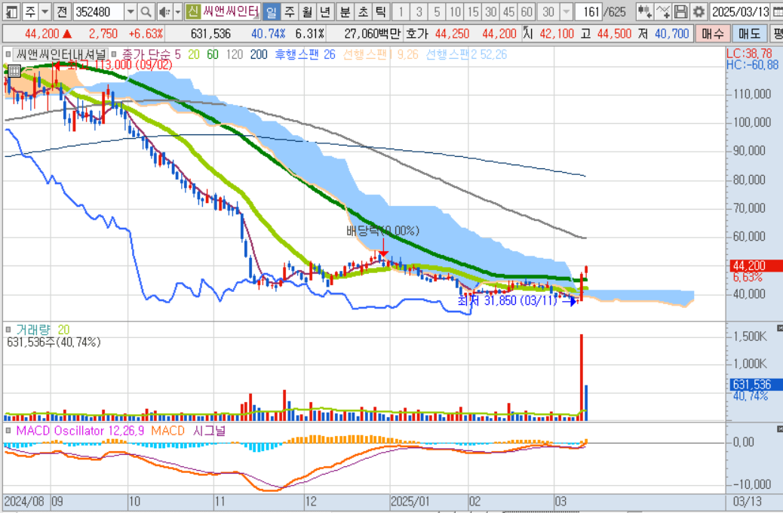The image size is (783, 513).
Task: Click the green '신' badge icon
Action: (x=193, y=11)
